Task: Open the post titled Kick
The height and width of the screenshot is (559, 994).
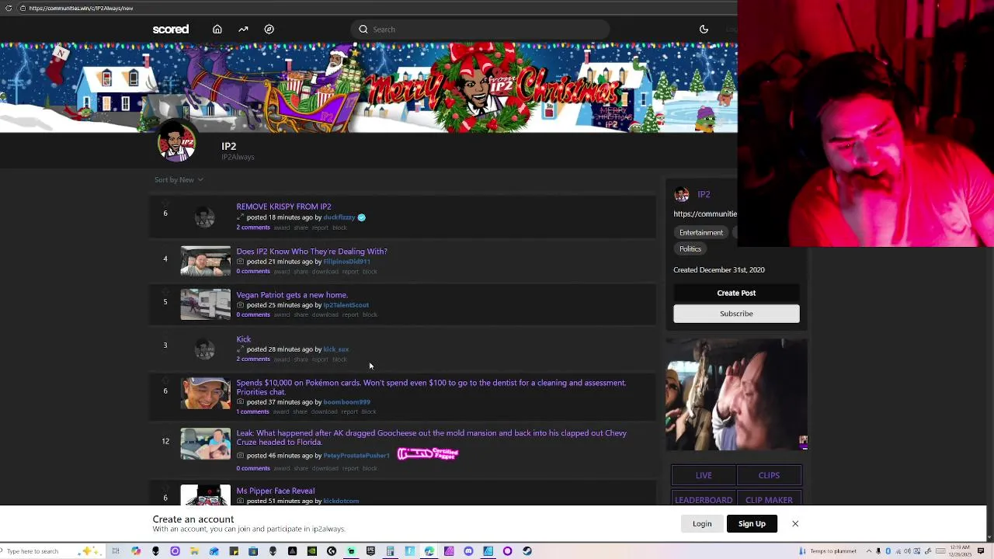Action: pos(243,339)
